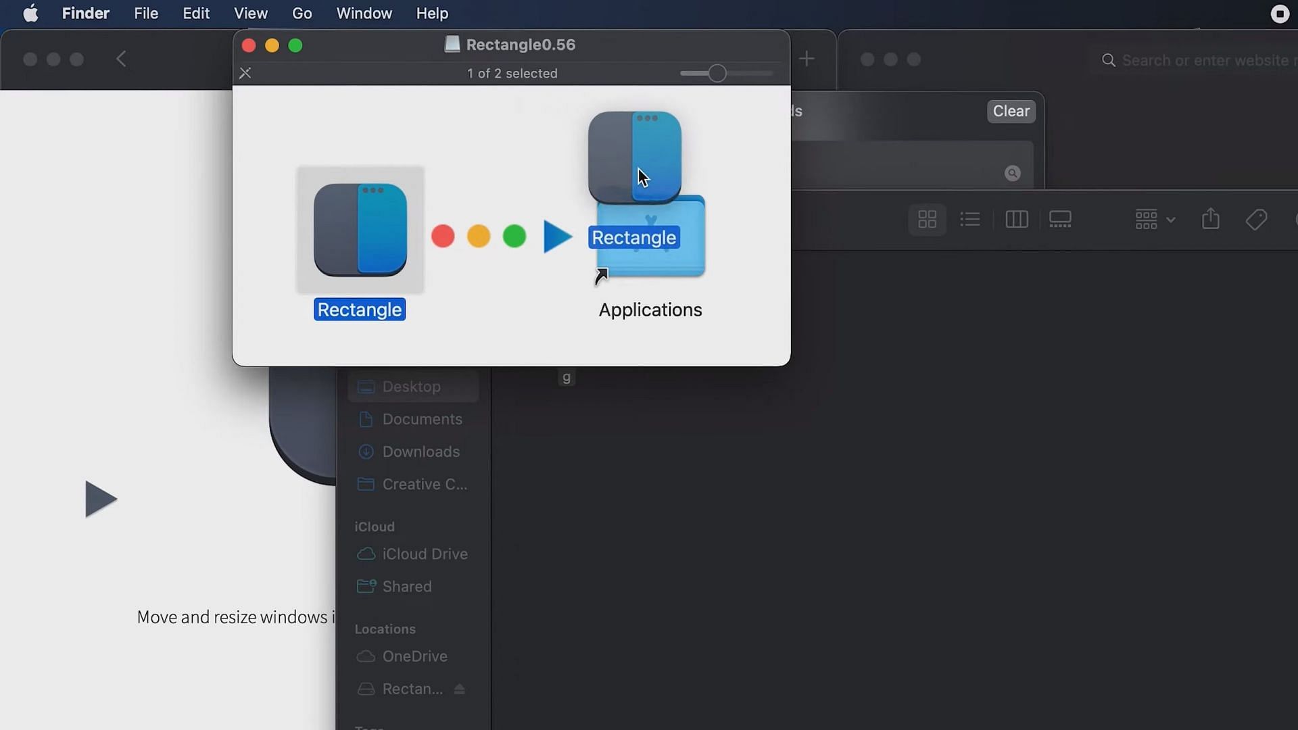Screen dimensions: 1298x730
Task: Switch Finder to gallery view
Action: (1059, 219)
